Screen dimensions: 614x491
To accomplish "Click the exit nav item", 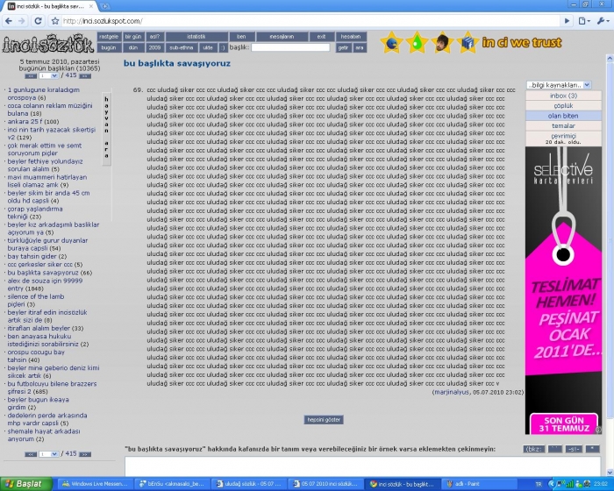I will tap(322, 37).
